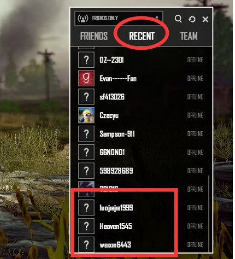
Task: Click the question mark avatar beside weixin6443
Action: [86, 244]
